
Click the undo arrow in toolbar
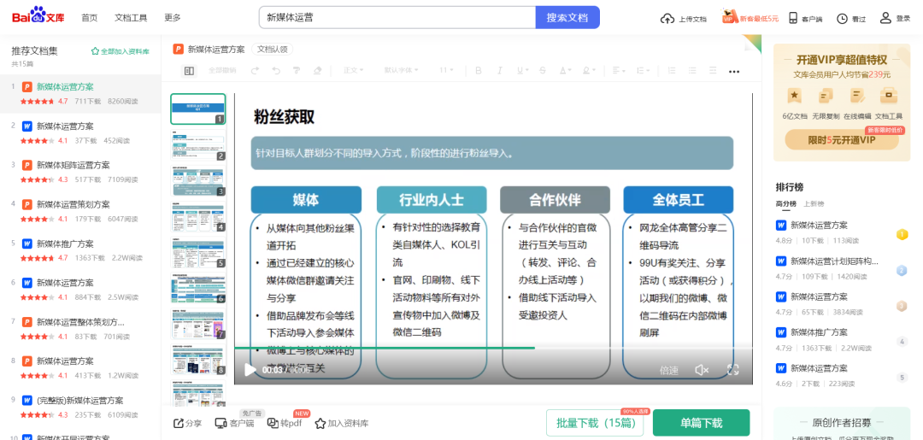pos(276,71)
